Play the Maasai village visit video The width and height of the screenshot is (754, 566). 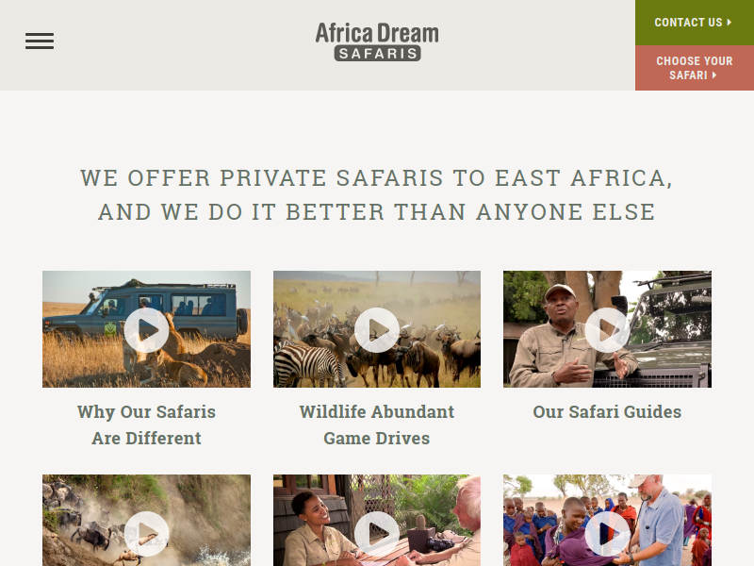click(x=607, y=534)
